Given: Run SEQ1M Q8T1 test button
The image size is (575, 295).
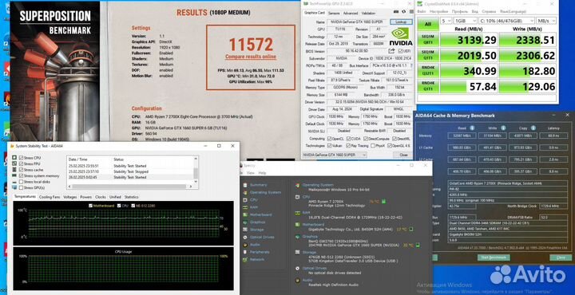Looking at the screenshot, I should [x=427, y=40].
